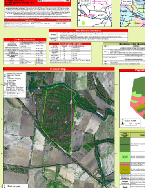The height and width of the screenshot is (188, 145).
Task: Click the light green vegetation class swatch
Action: 125,157
